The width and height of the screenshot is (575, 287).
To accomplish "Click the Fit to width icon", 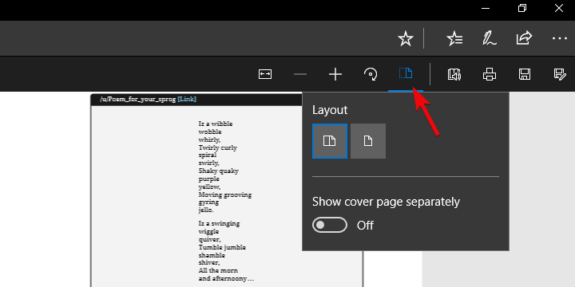I will [x=265, y=74].
